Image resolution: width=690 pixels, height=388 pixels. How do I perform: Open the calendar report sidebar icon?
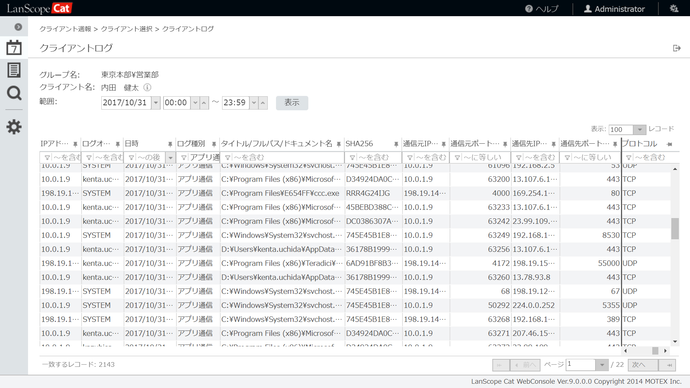pos(14,47)
